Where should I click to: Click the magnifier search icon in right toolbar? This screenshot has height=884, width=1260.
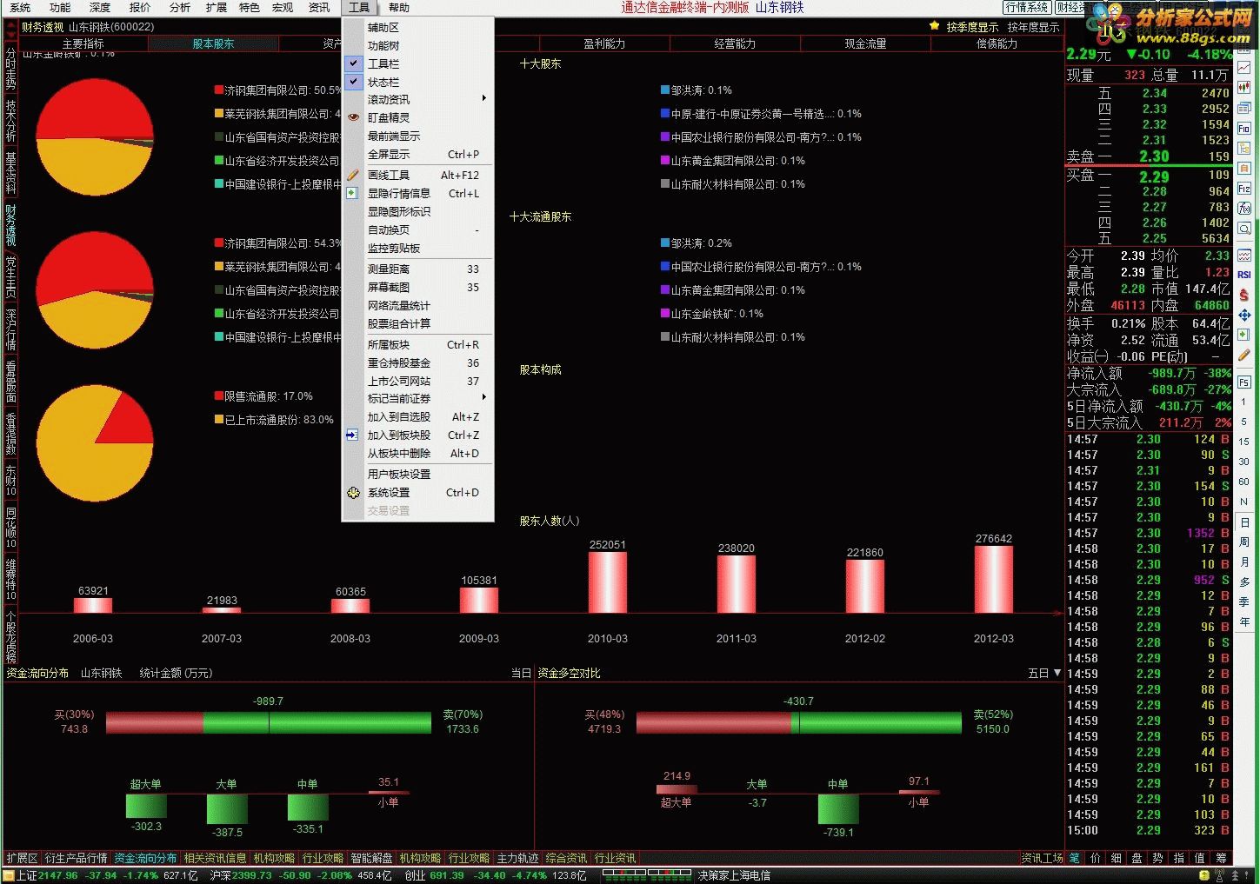pos(1244,229)
